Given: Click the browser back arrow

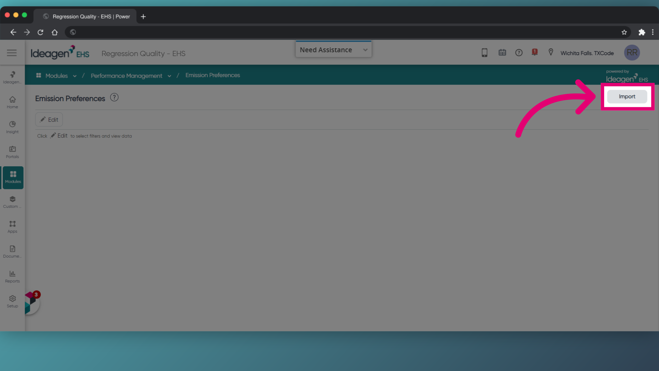Looking at the screenshot, I should click(x=13, y=32).
